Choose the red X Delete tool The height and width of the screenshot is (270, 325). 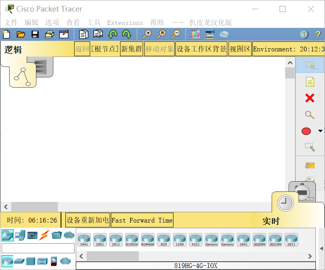pos(310,98)
